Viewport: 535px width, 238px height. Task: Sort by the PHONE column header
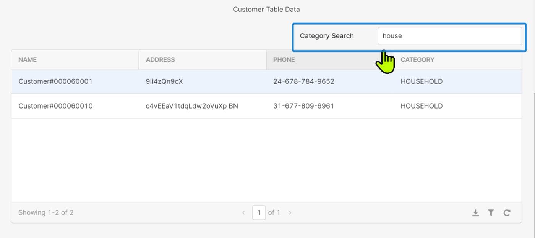(284, 60)
